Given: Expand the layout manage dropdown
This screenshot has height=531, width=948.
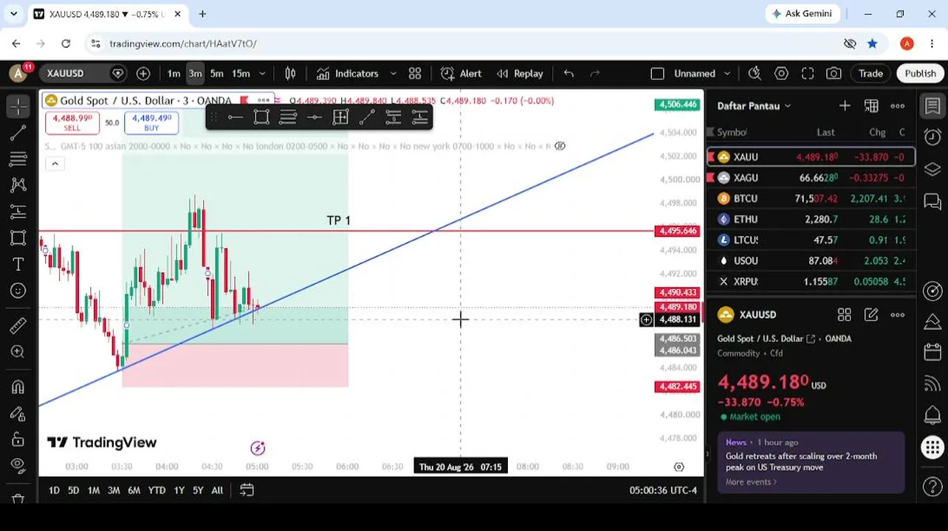Looking at the screenshot, I should point(727,73).
